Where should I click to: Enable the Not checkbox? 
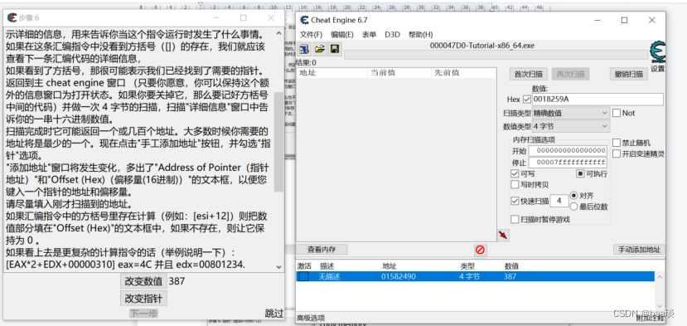click(x=617, y=113)
